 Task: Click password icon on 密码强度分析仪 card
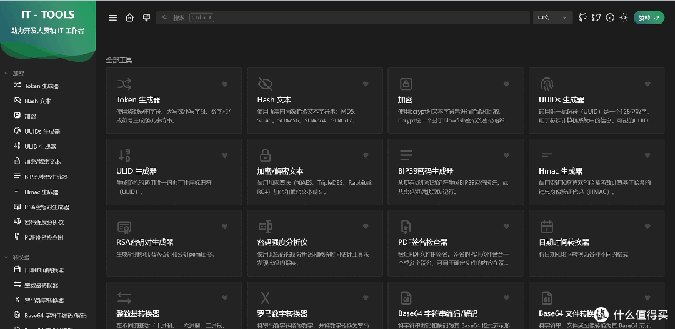click(x=265, y=227)
